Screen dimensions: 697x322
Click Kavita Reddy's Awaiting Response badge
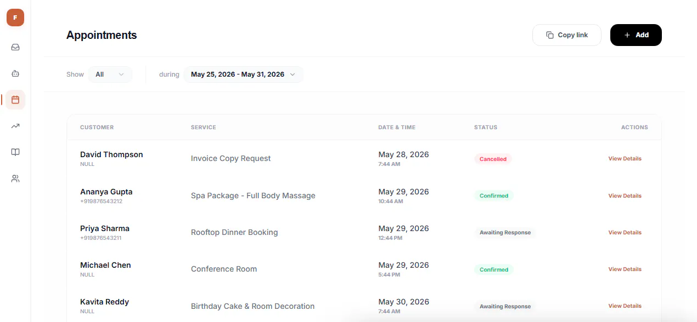click(505, 307)
